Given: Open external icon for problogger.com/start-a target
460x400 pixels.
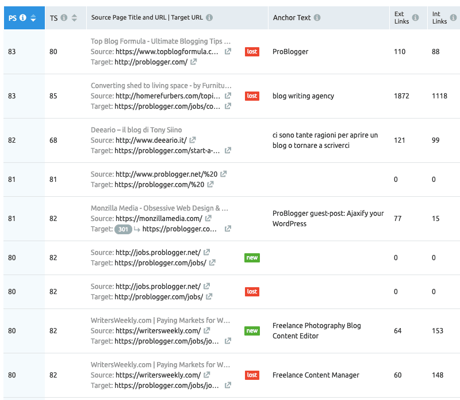Looking at the screenshot, I should pos(228,150).
